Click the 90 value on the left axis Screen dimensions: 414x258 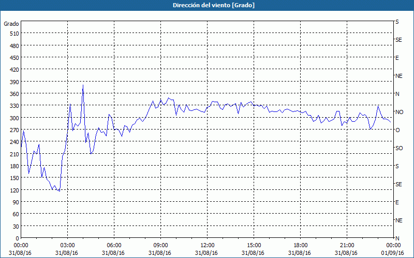point(16,202)
